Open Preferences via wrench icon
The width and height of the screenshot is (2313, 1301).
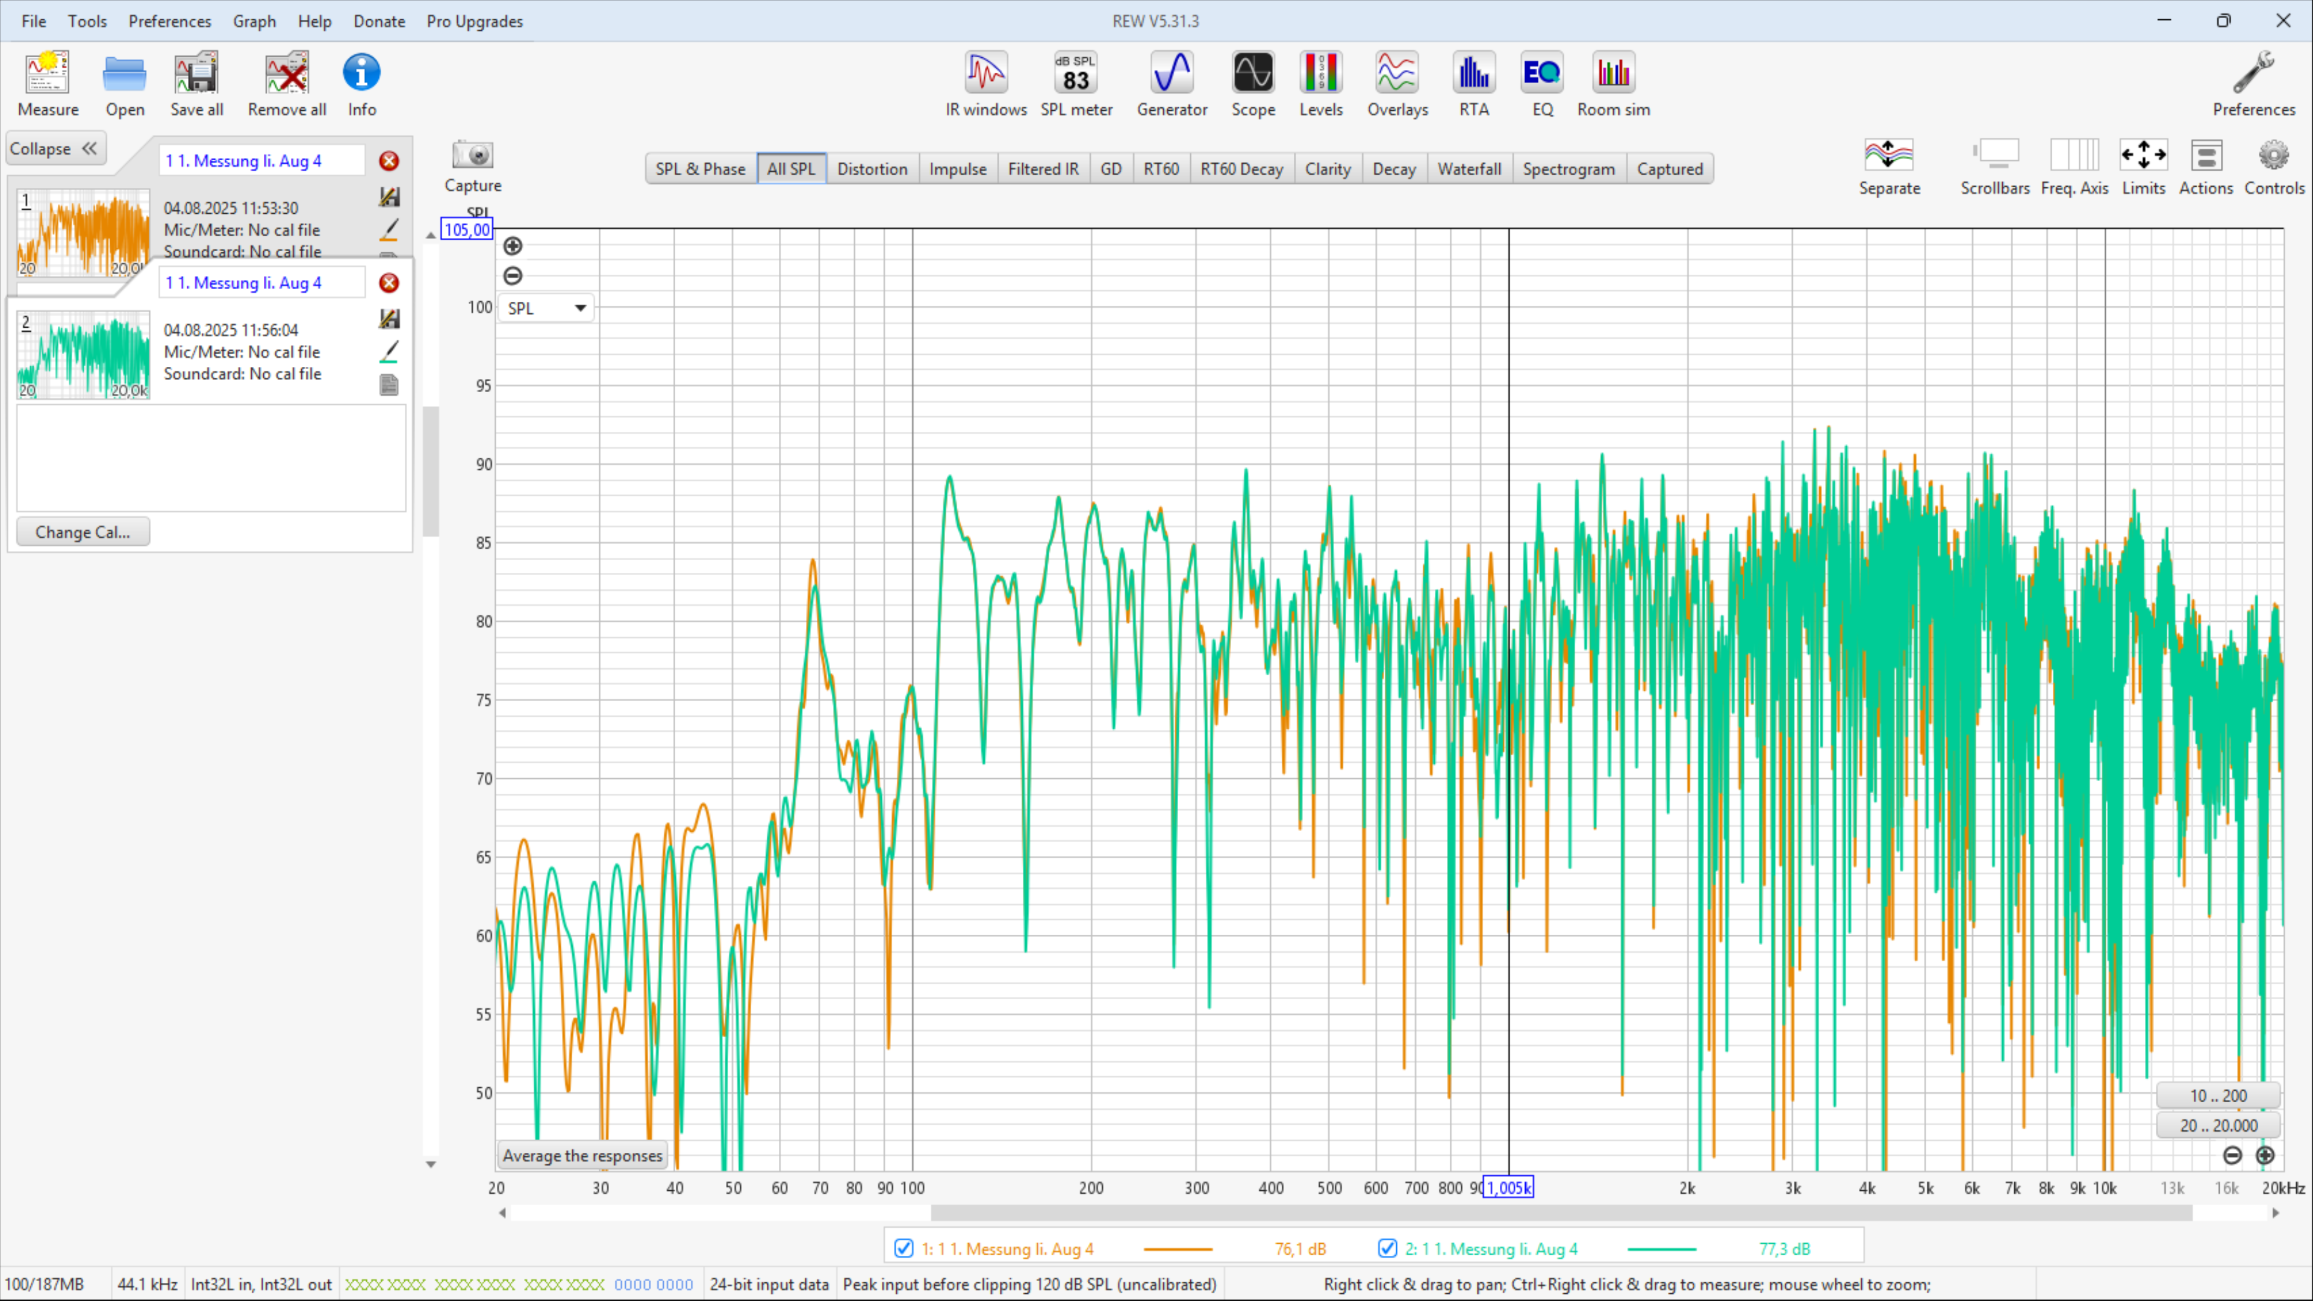2253,84
